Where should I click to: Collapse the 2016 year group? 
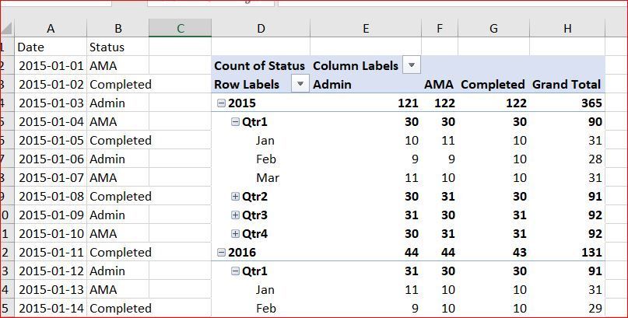tap(222, 253)
